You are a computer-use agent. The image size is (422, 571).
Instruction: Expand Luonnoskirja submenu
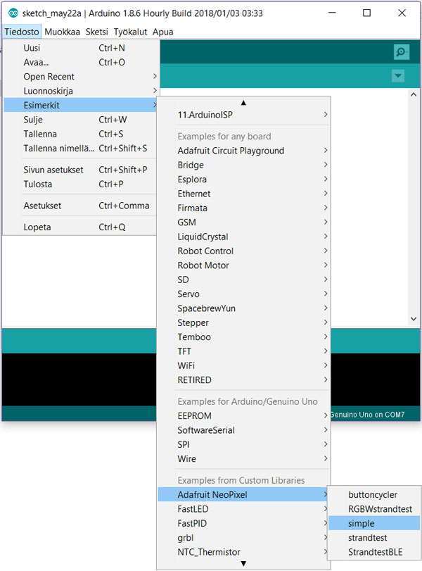80,91
